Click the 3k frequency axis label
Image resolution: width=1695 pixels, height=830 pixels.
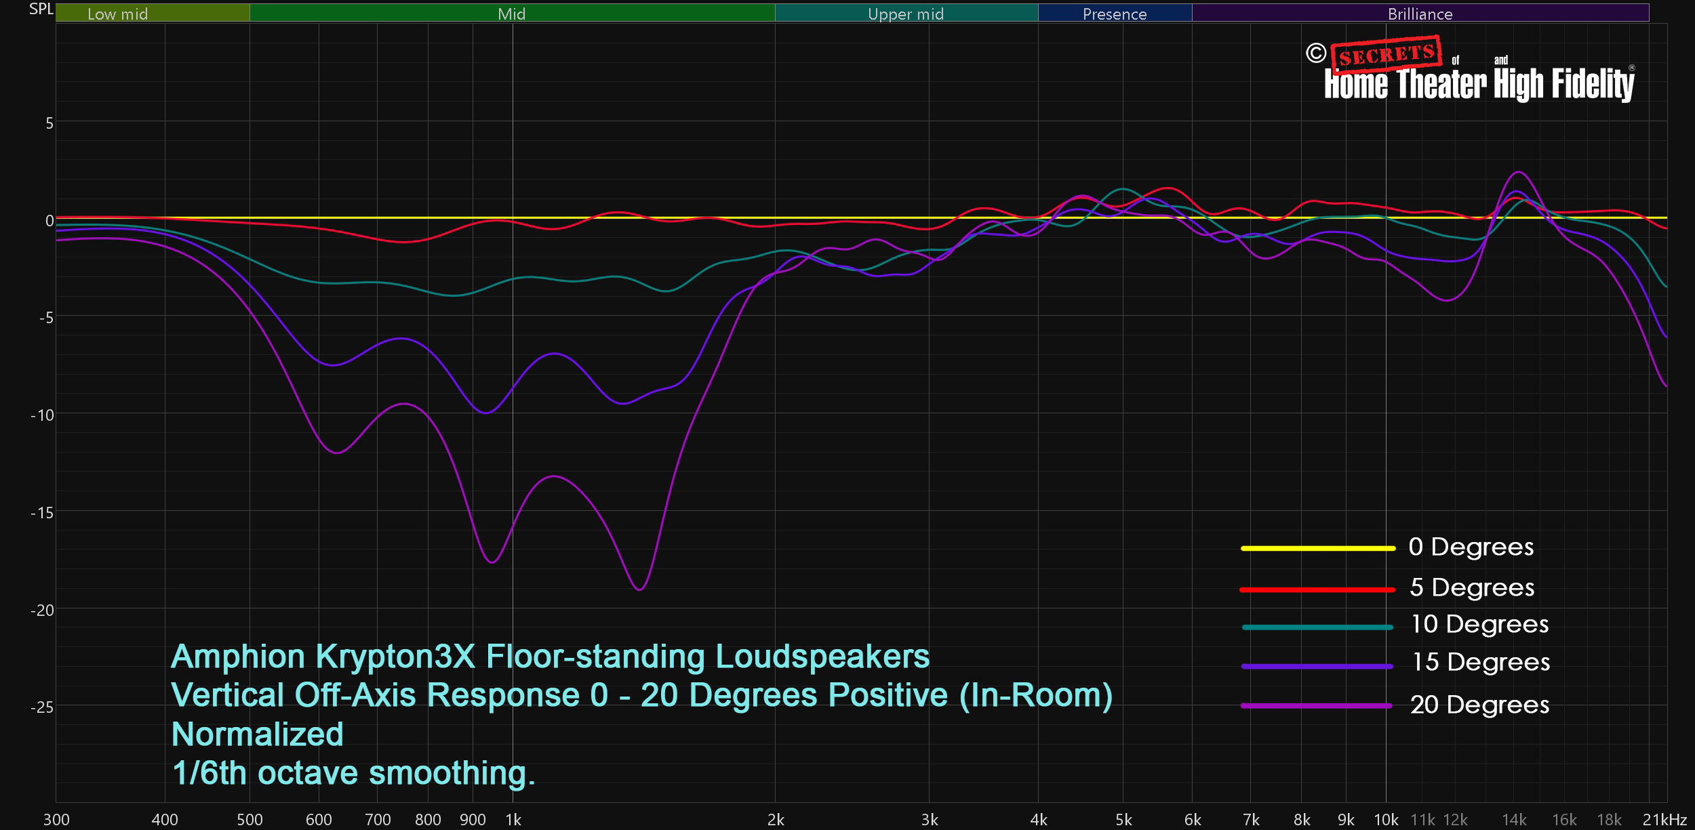(x=930, y=820)
